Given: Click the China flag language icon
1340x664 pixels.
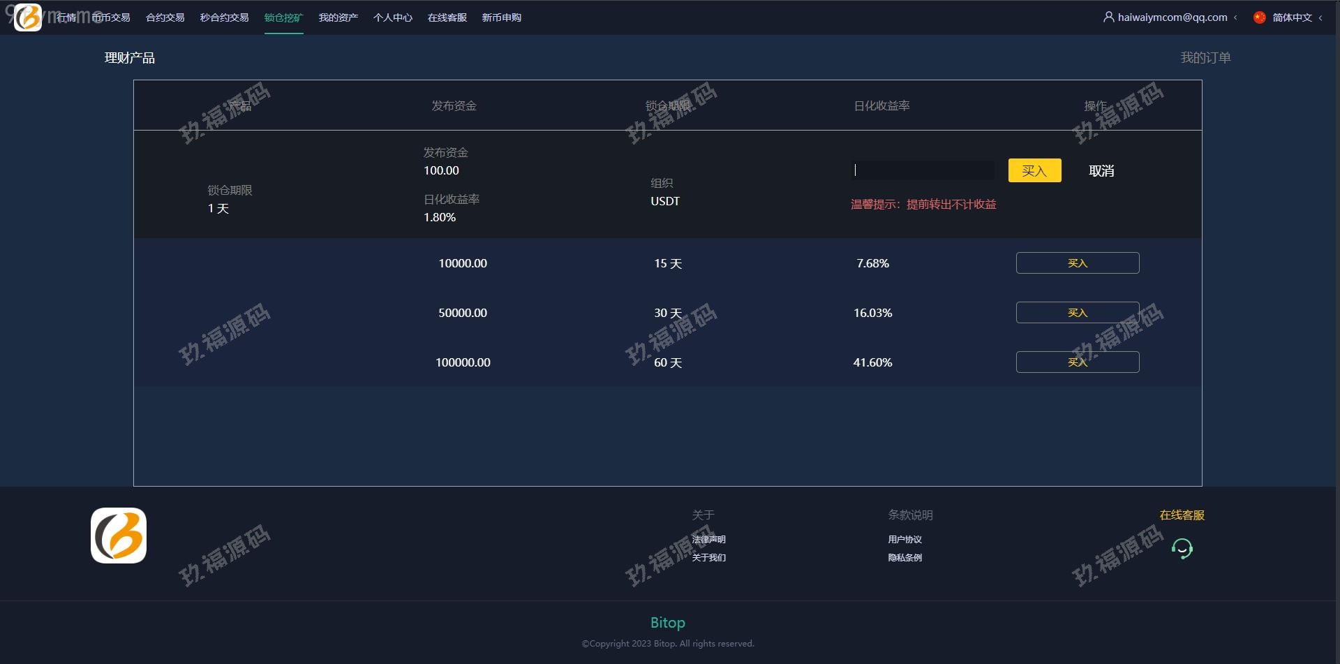Looking at the screenshot, I should pos(1259,17).
